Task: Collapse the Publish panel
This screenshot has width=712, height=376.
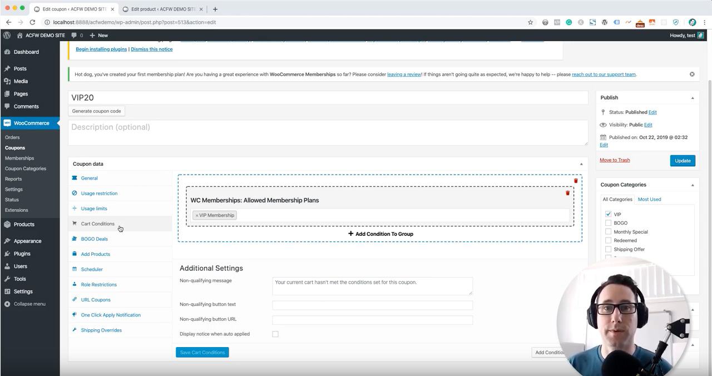Action: (x=693, y=98)
